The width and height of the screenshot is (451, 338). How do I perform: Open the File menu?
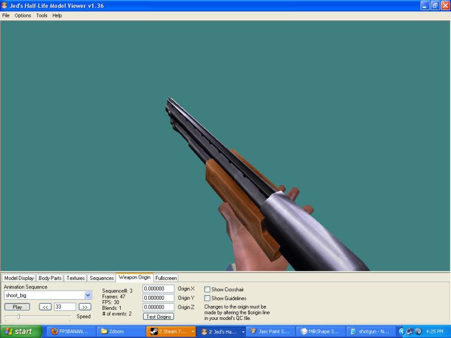tap(6, 16)
